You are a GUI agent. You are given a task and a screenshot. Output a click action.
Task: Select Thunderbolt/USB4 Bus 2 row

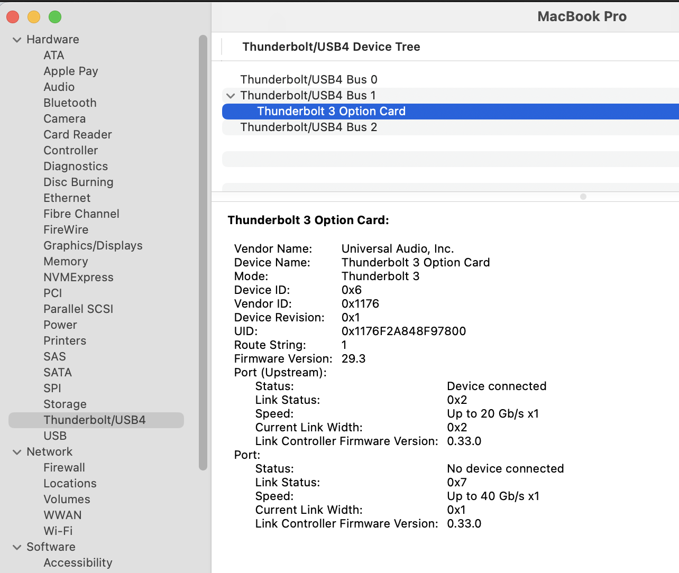click(451, 127)
